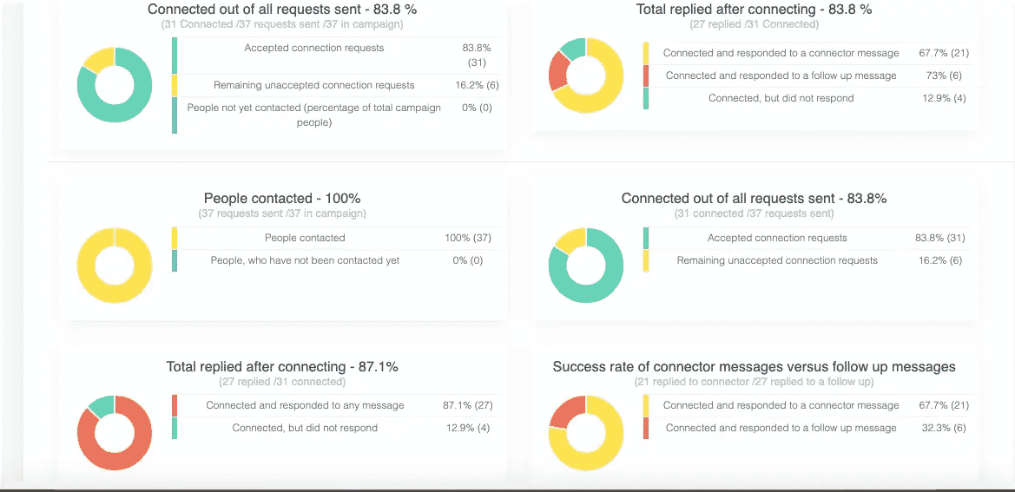The width and height of the screenshot is (1015, 492).
Task: Click the 73% (6) follow up value
Action: (943, 75)
